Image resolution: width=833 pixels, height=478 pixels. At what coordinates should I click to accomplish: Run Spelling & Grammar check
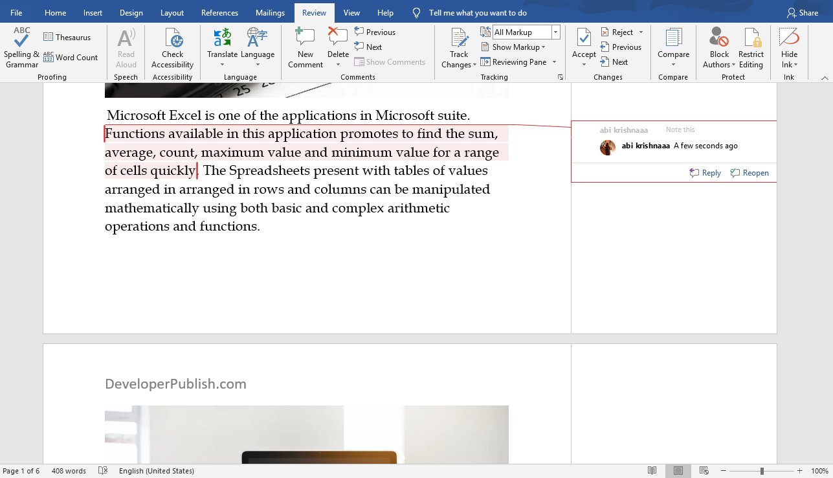coord(20,45)
